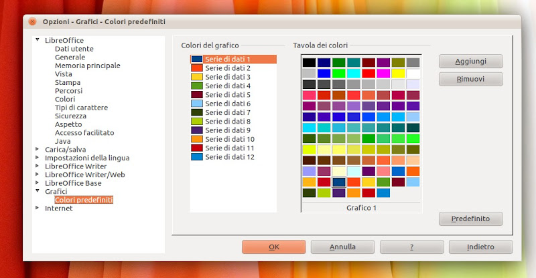
Task: Expand the LibreOffice Writer/Web node arrow
Action: point(38,174)
